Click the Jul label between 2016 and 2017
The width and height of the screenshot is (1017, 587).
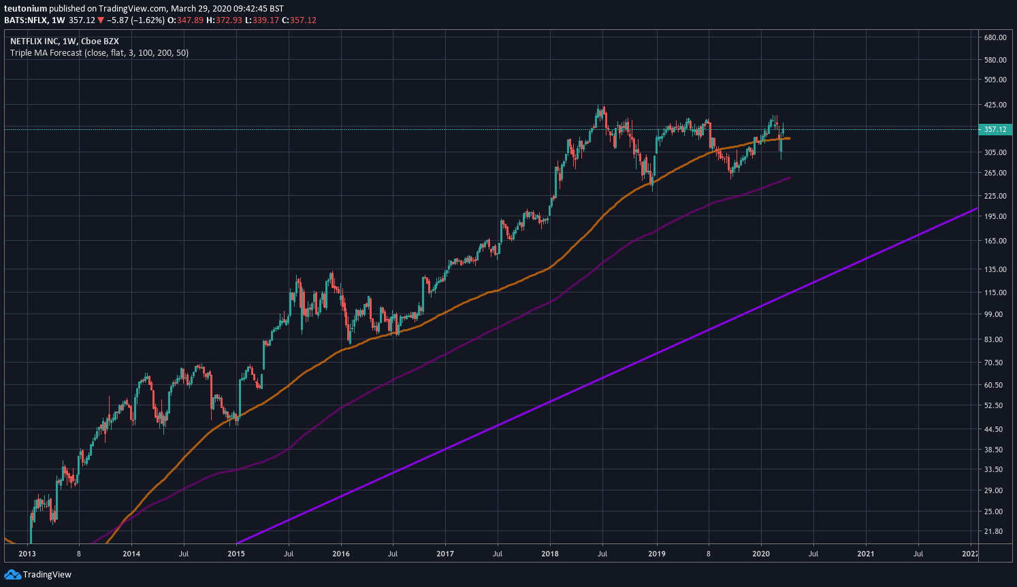(393, 554)
